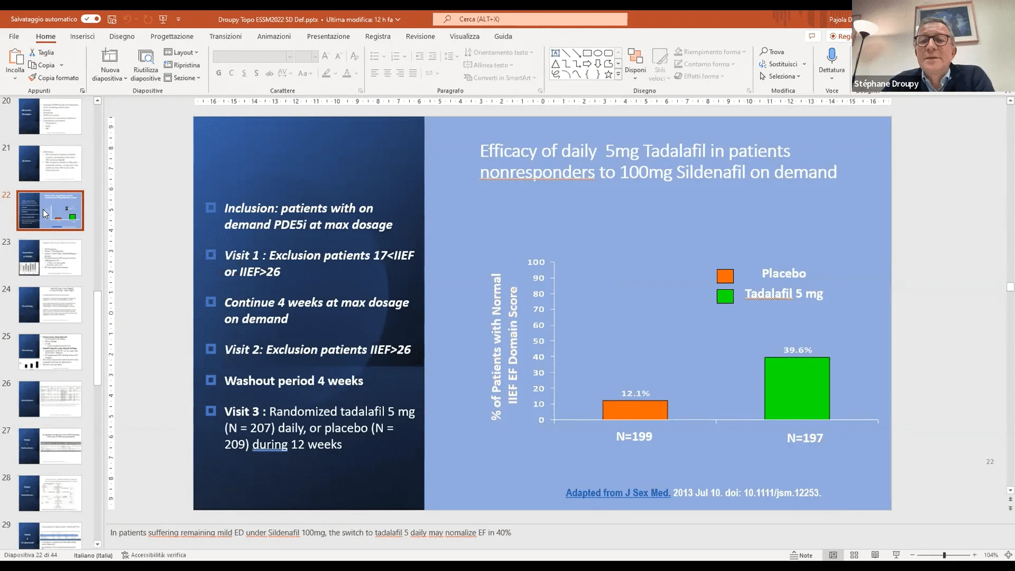
Task: Click the Undo arrow icon
Action: click(127, 19)
